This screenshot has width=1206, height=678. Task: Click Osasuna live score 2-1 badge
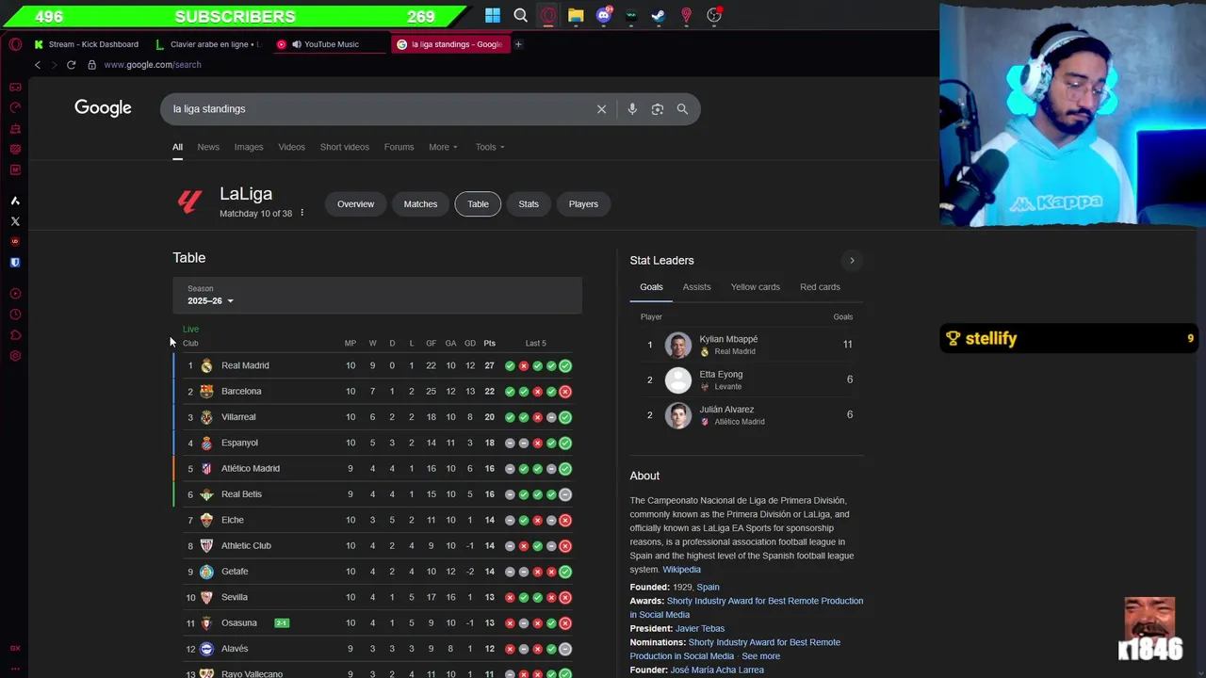point(282,622)
